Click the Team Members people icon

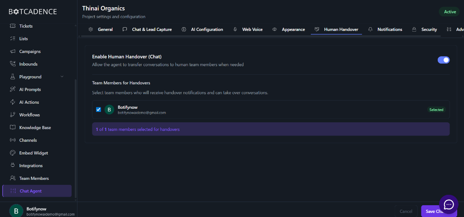click(12, 178)
